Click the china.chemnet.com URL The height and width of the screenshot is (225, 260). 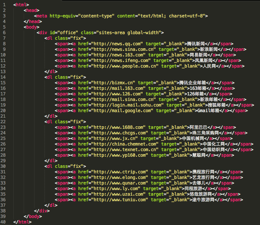[125, 144]
